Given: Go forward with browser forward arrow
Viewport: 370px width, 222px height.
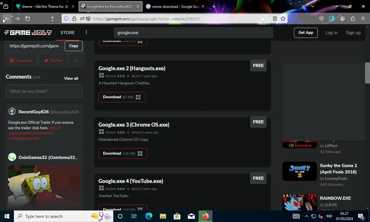Looking at the screenshot, I should click(x=17, y=18).
